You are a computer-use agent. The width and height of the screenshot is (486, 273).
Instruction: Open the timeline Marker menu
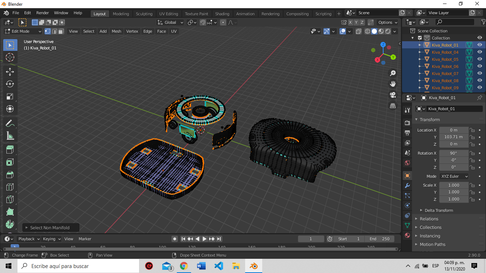[x=85, y=239]
